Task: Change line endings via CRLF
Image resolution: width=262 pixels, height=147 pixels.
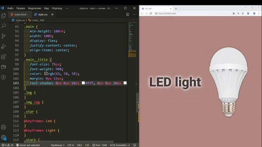Action: tap(79, 145)
